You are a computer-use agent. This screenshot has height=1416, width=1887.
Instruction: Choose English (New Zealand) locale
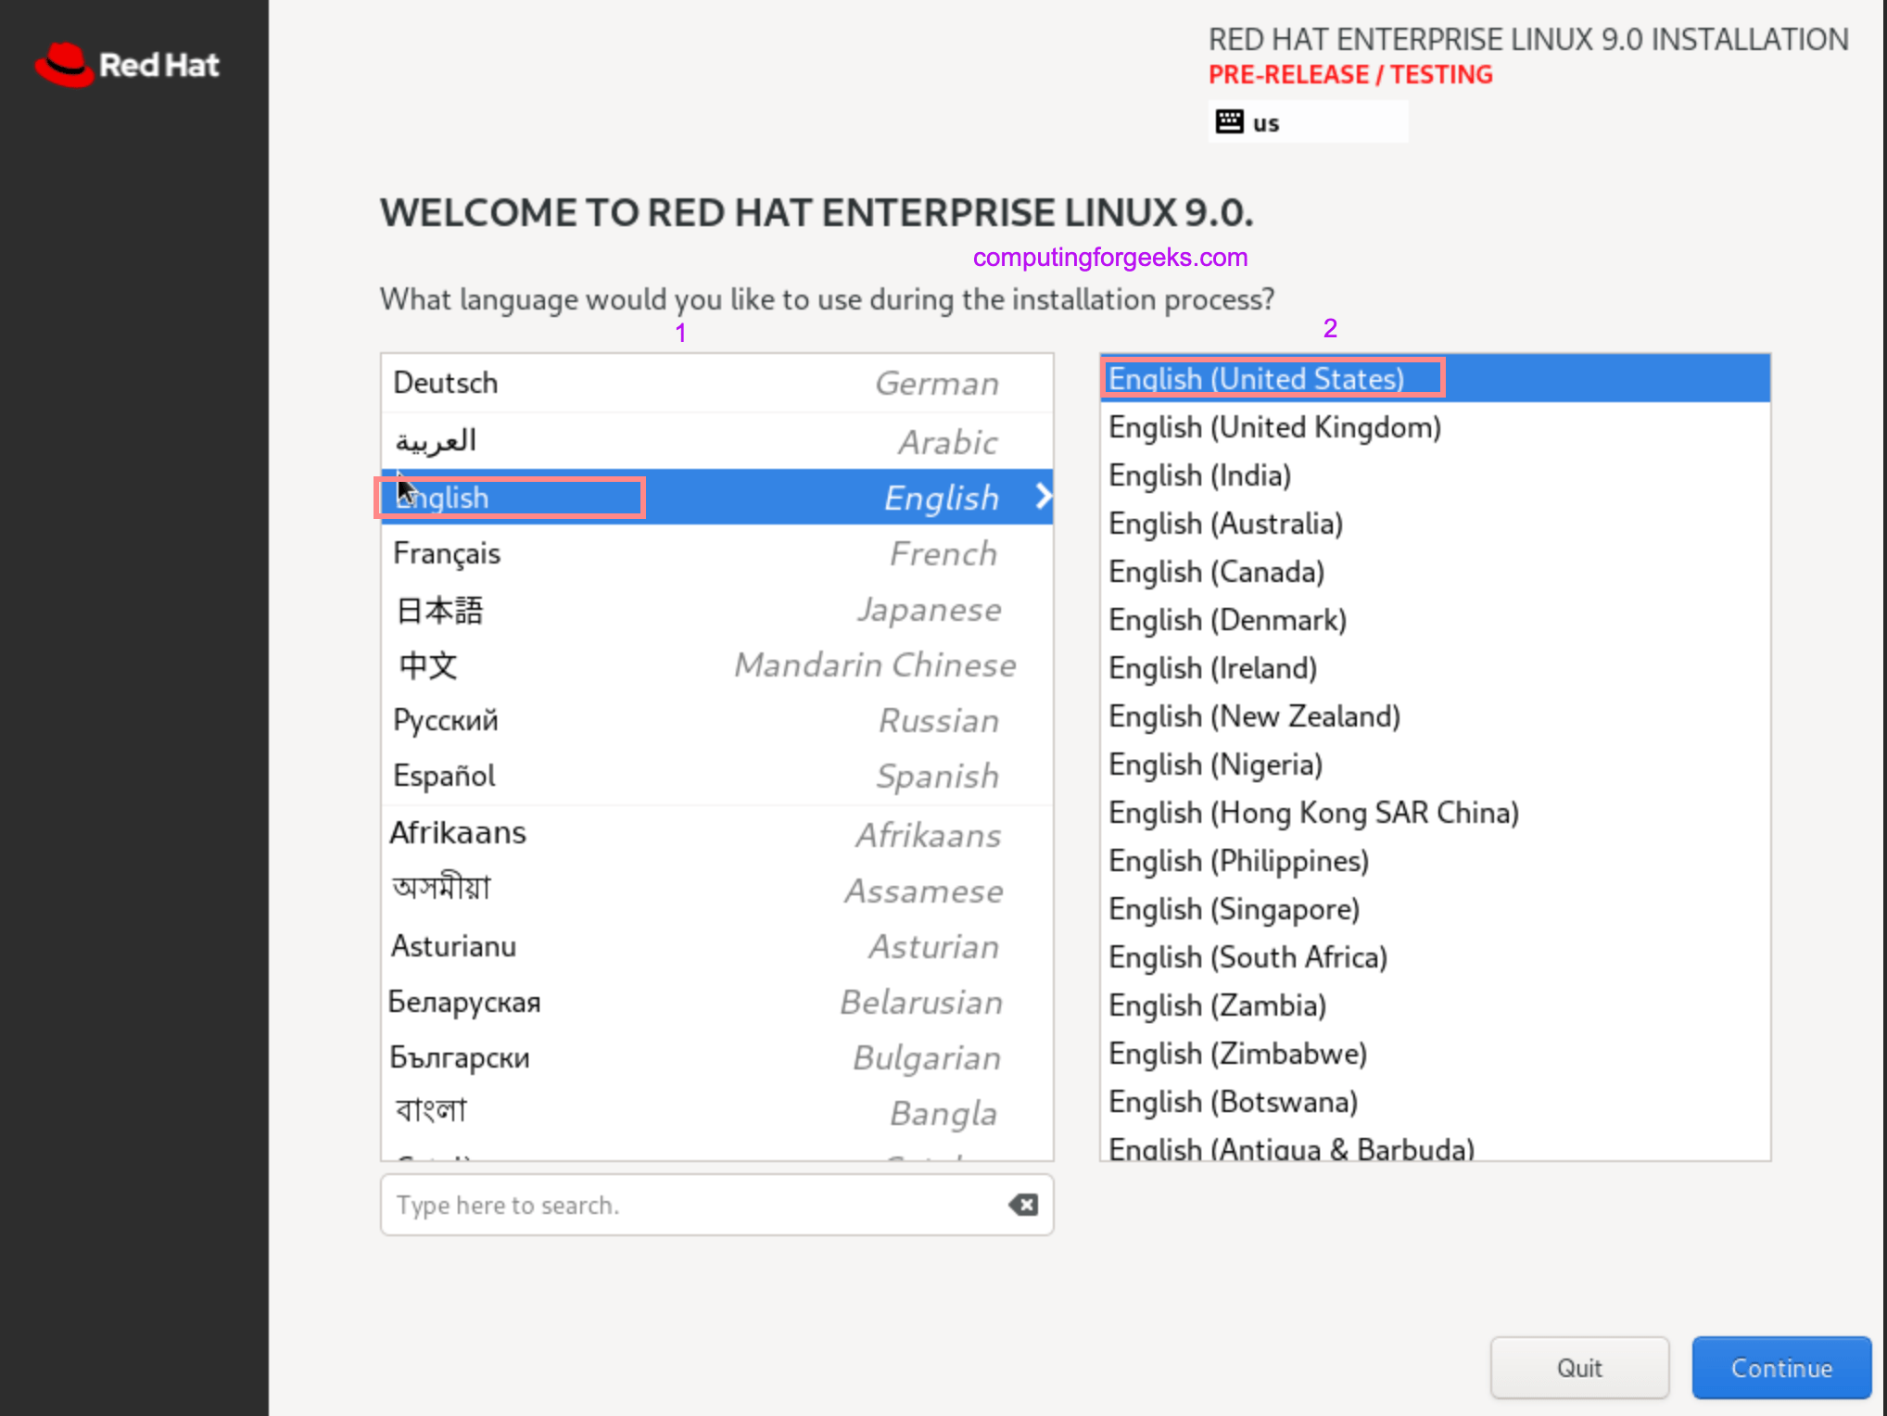click(x=1435, y=716)
